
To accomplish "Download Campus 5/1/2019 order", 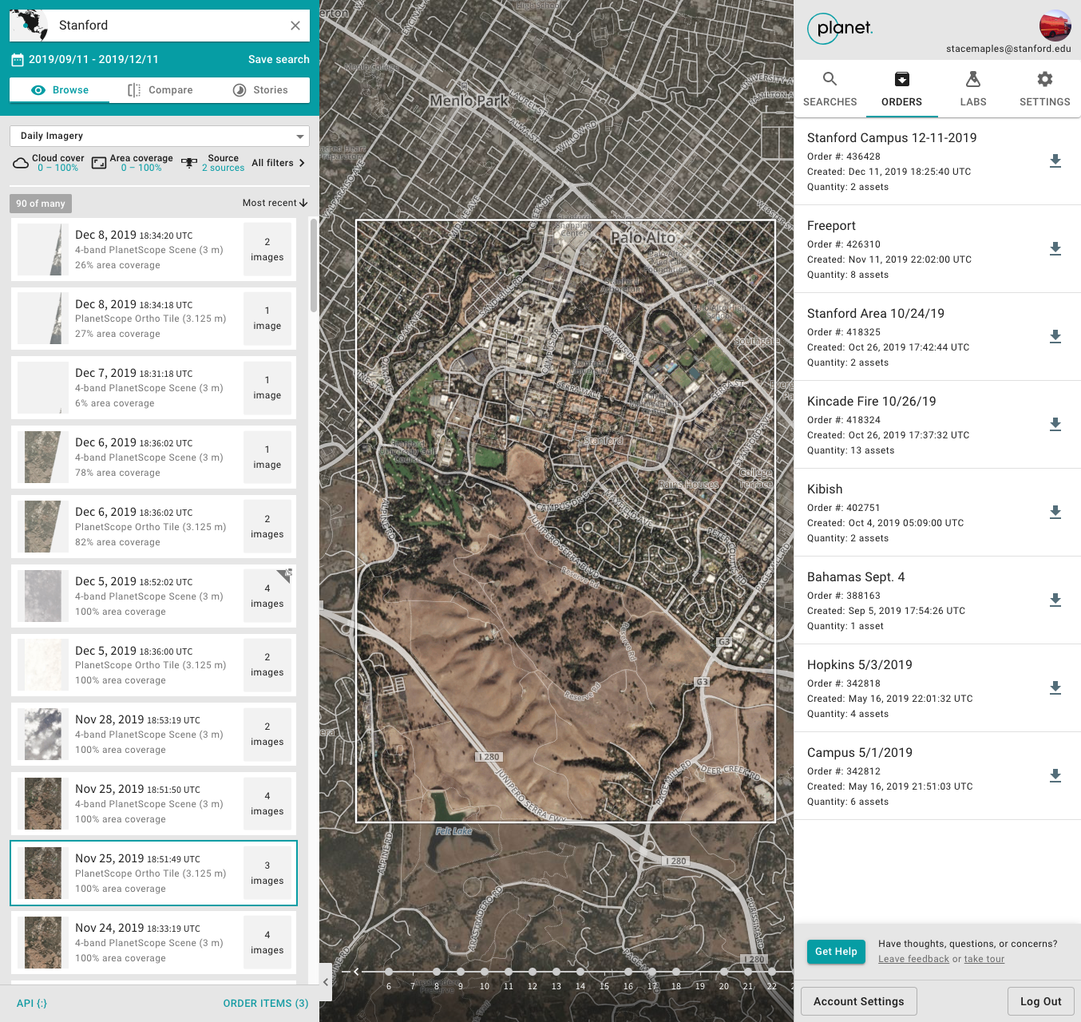I will point(1055,776).
